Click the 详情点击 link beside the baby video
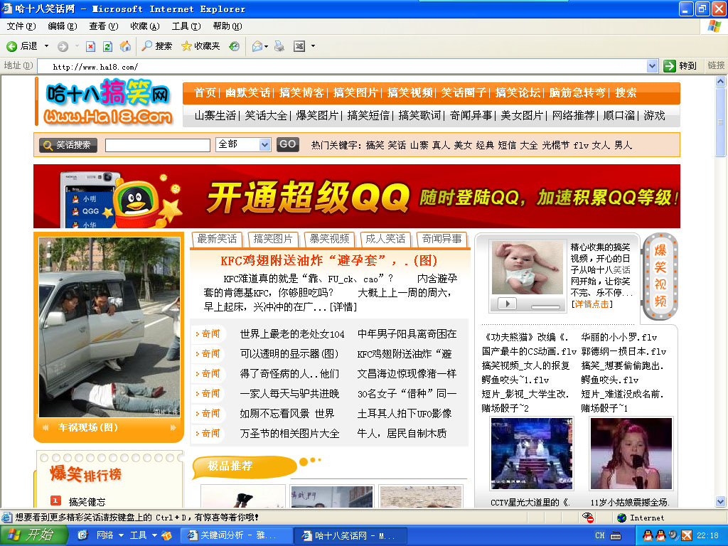This screenshot has width=728, height=546. (x=591, y=304)
